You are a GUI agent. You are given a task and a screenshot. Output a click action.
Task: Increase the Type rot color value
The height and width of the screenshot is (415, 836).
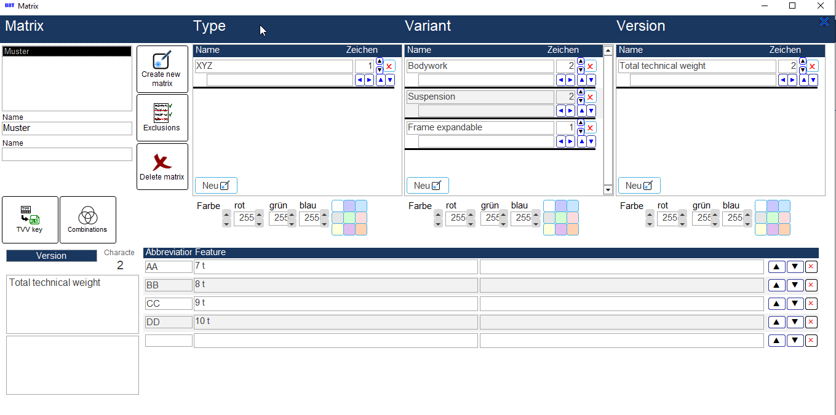[259, 214]
